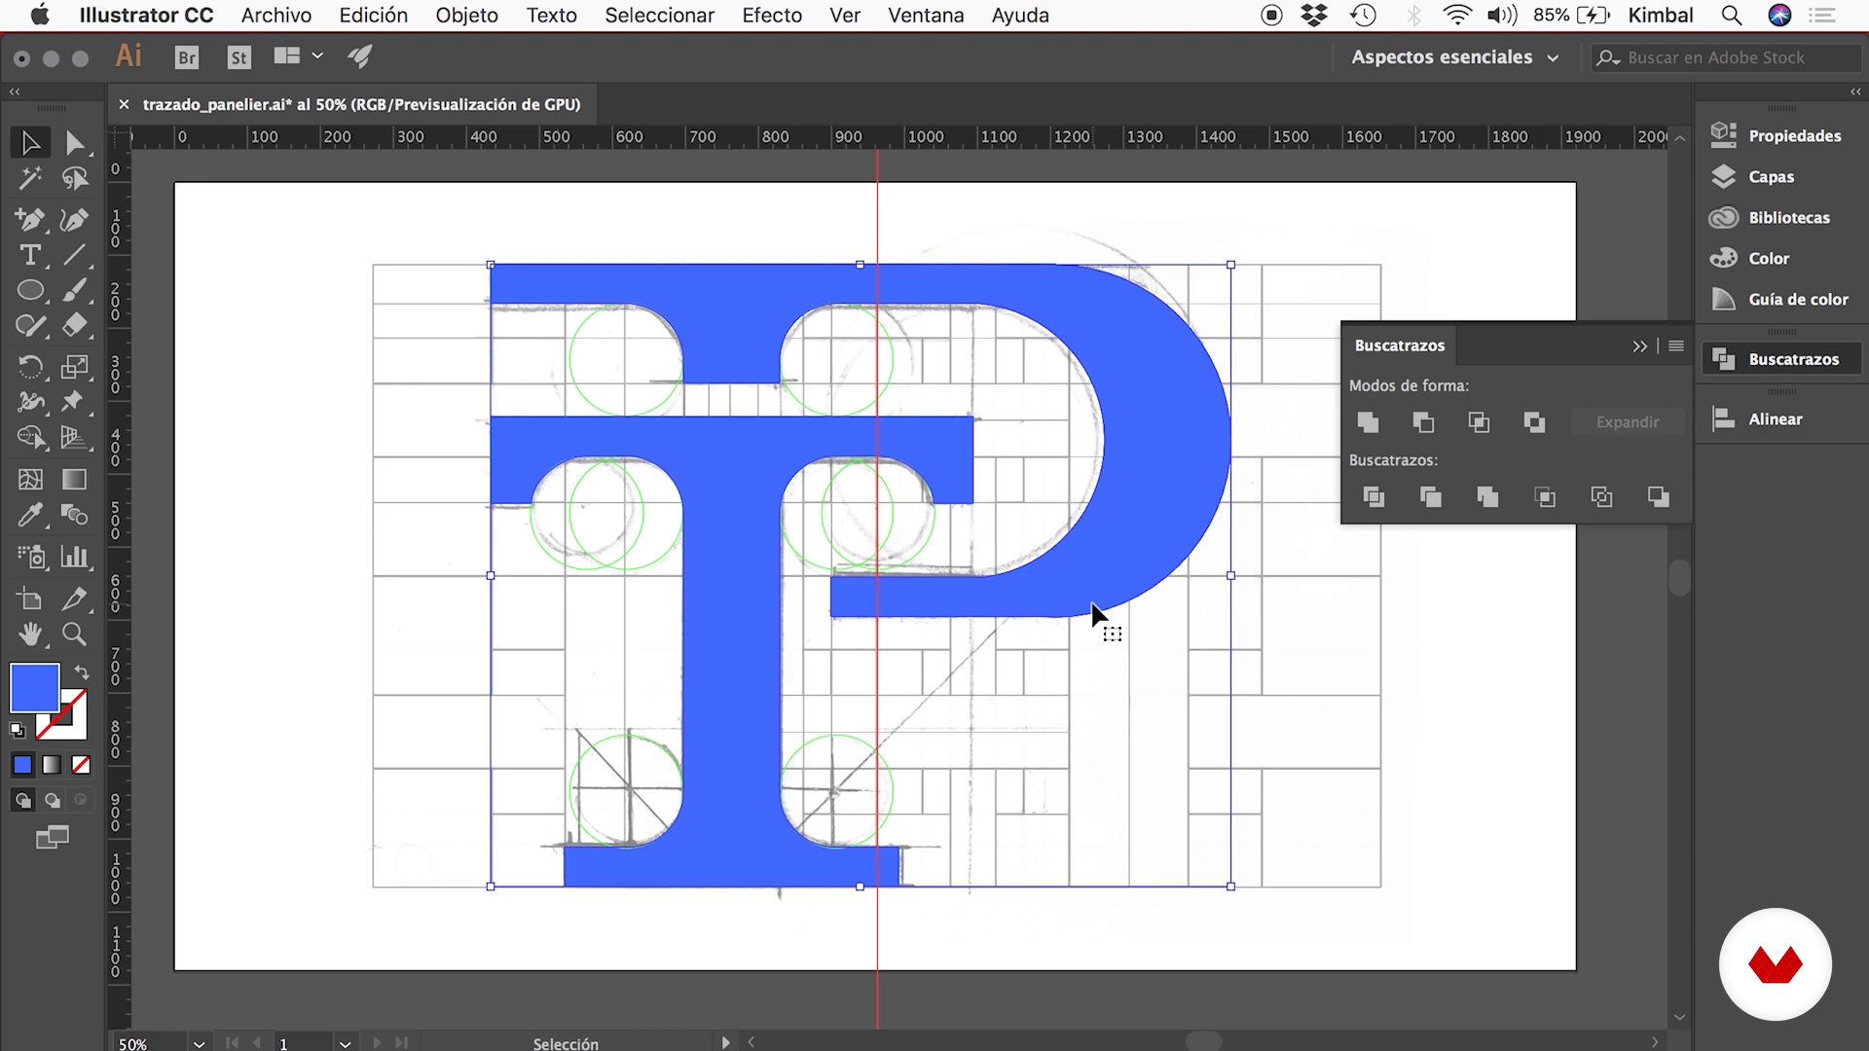Reset to default fill and stroke
Screen dimensions: 1869x1051
(x=18, y=730)
